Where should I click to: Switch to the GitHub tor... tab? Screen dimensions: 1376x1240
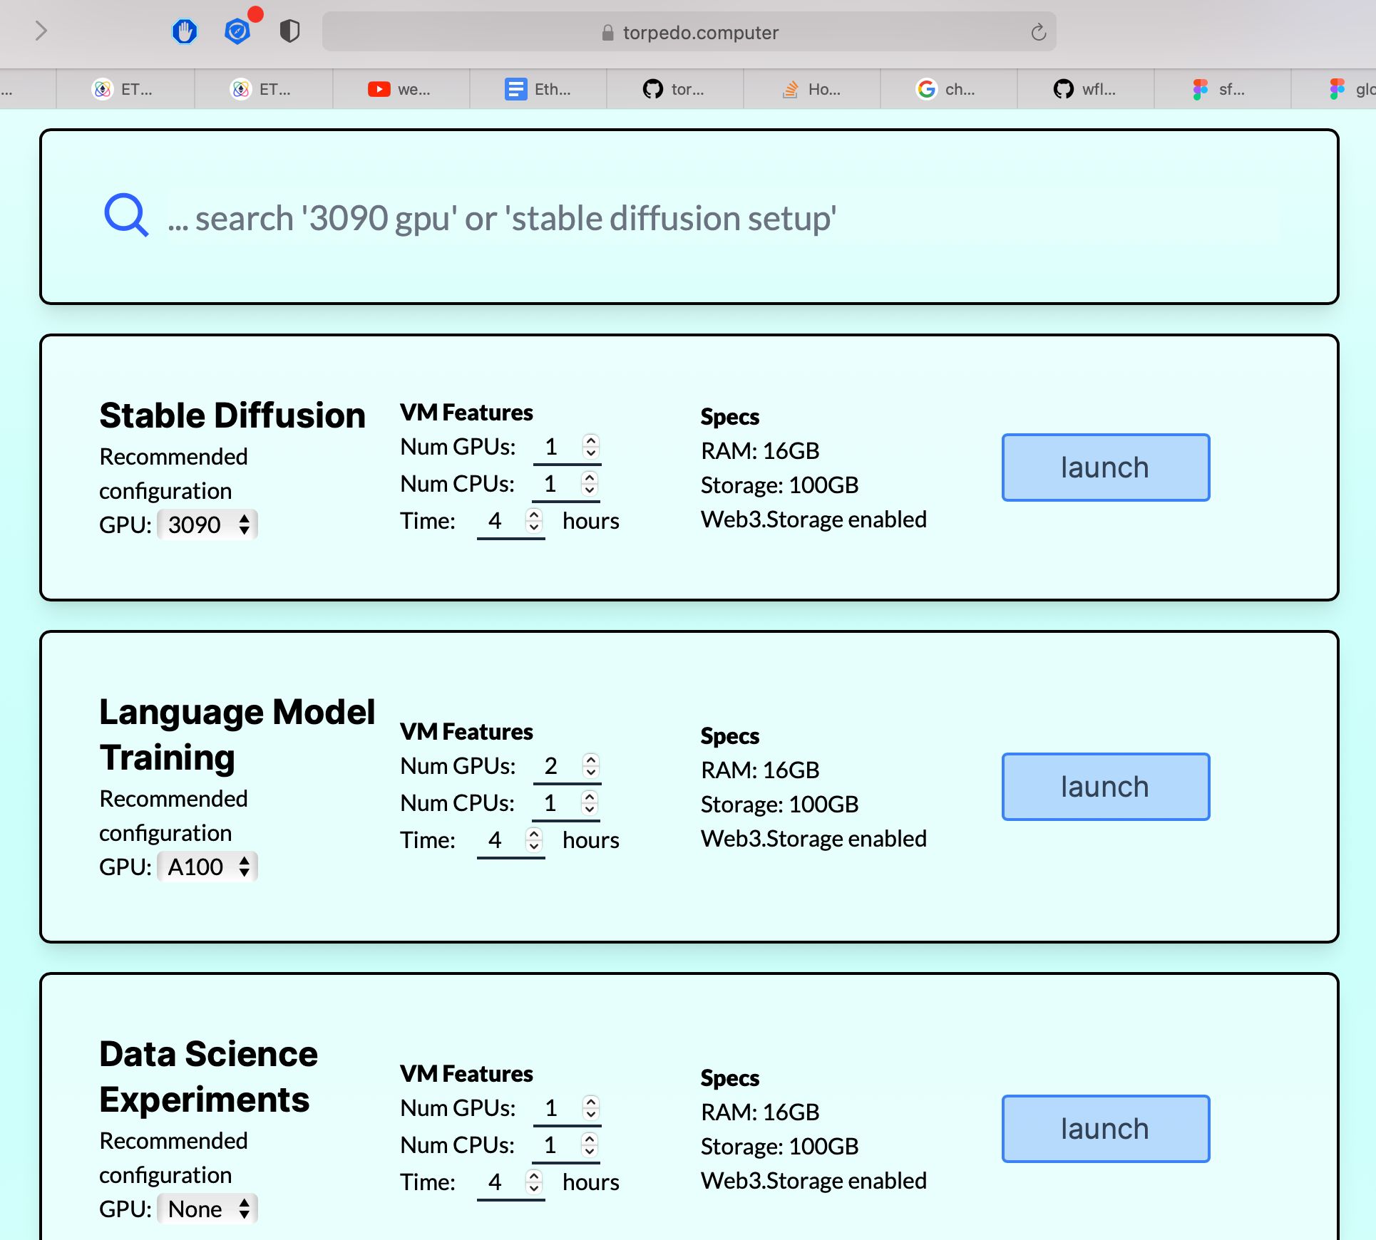(675, 89)
